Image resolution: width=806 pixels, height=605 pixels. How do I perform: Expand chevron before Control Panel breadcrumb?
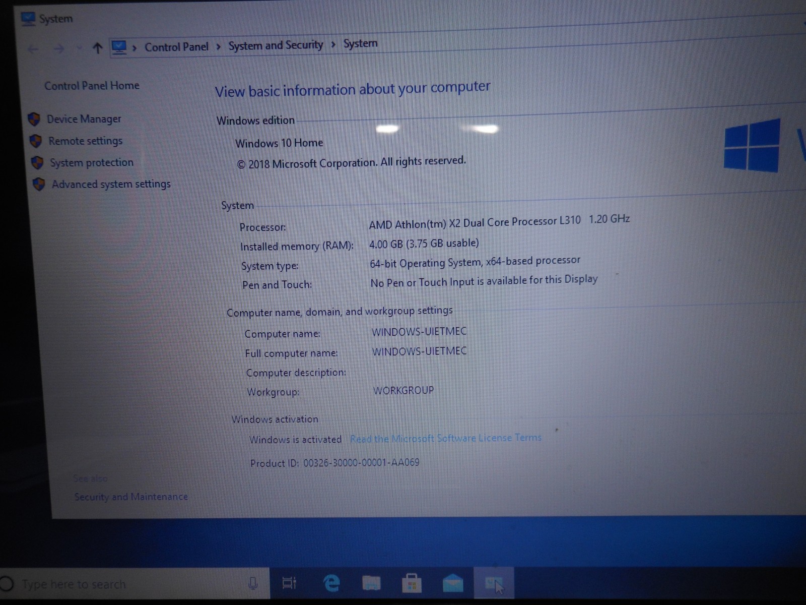coord(135,48)
